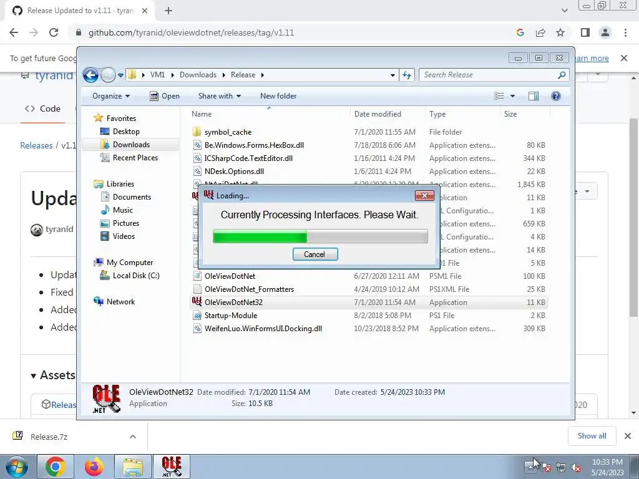This screenshot has height=479, width=639.
Task: Click Chrome profile avatar icon
Action: point(605,32)
